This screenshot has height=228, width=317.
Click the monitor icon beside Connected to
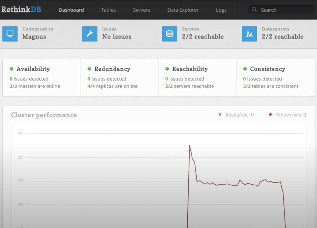[10, 34]
